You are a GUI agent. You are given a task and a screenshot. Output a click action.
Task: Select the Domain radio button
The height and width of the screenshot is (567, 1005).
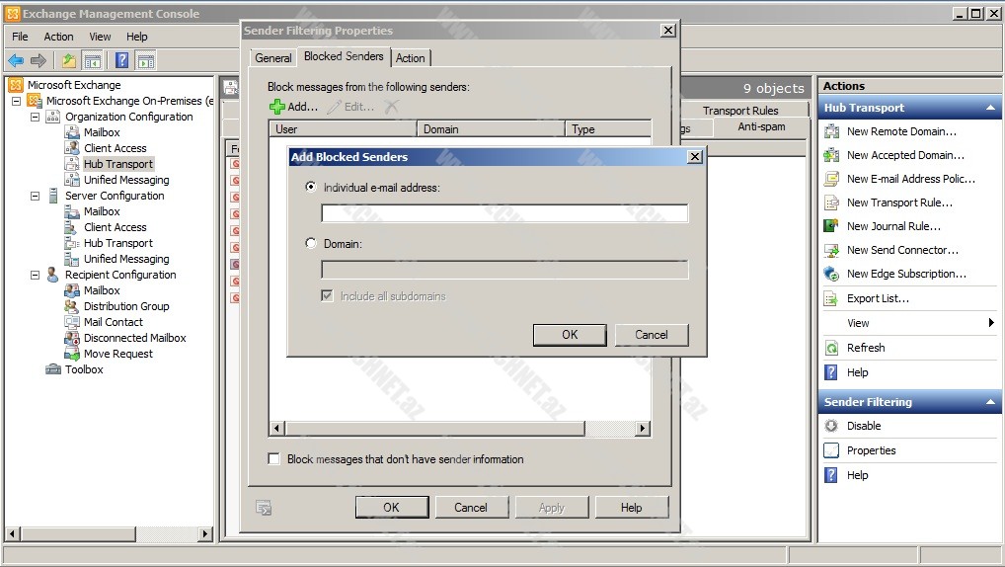coord(312,243)
